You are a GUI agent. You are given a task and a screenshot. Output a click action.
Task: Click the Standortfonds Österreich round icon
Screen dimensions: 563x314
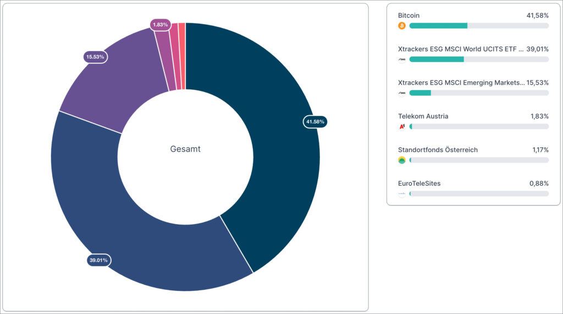402,160
